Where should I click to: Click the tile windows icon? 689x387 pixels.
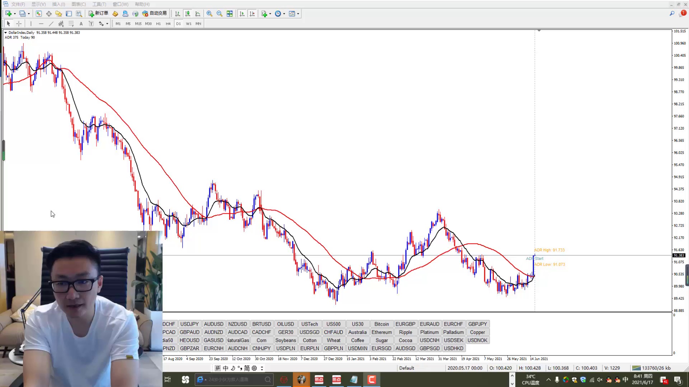[x=230, y=14]
